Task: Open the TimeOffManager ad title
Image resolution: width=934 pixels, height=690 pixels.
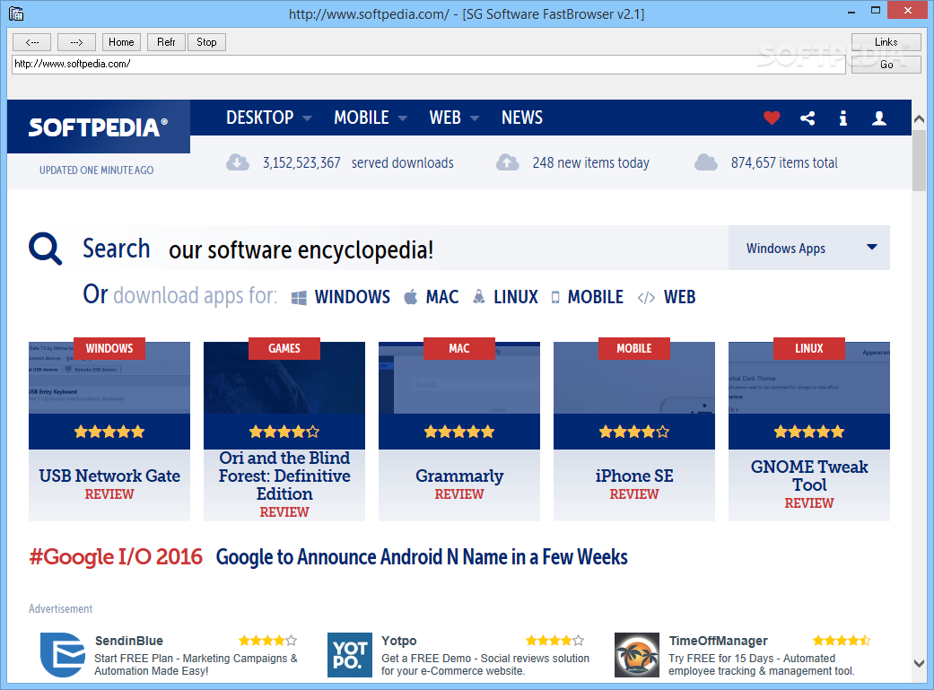Action: (718, 641)
